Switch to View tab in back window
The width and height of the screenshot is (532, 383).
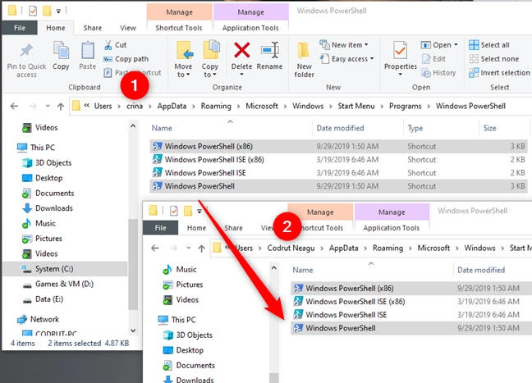click(x=128, y=28)
